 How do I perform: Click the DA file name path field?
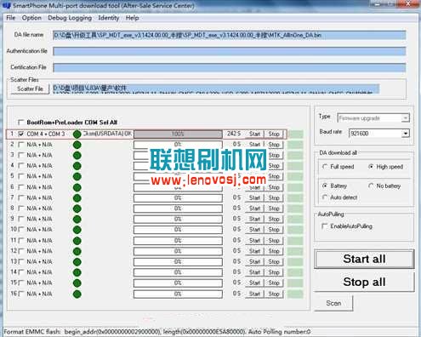230,35
